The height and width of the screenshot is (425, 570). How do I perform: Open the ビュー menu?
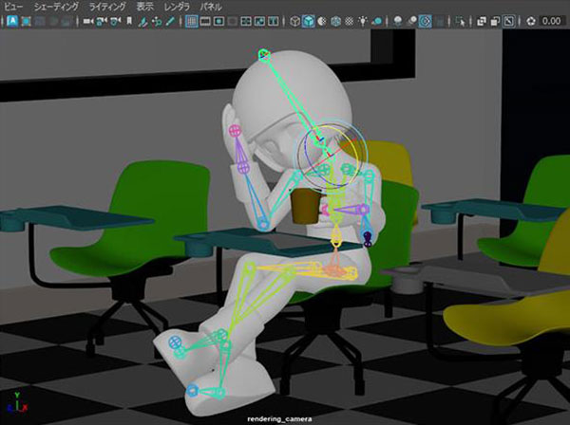13,6
